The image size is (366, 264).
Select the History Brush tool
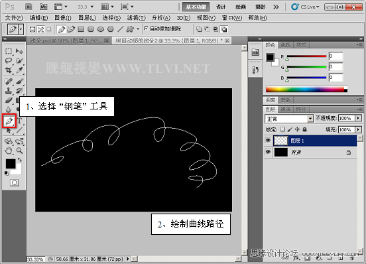[19, 91]
